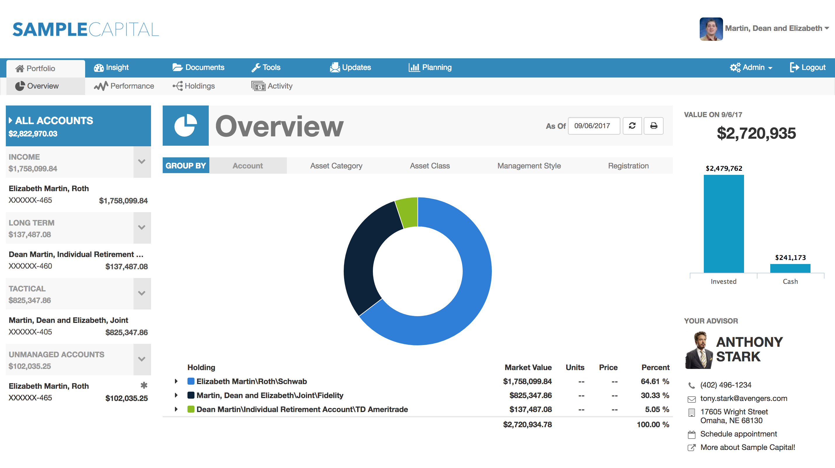Click the Tools wrench icon
This screenshot has height=468, width=835.
pyautogui.click(x=256, y=67)
